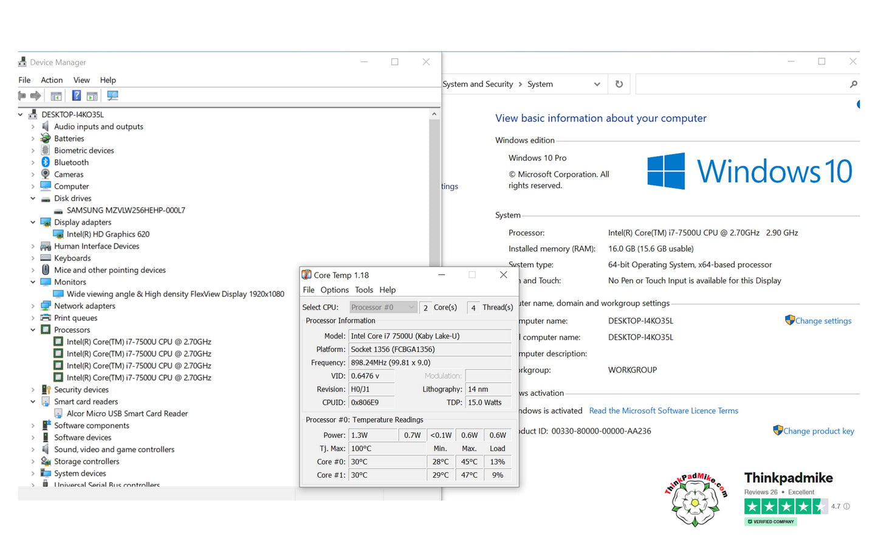Click the Human Interface Devices icon
The image size is (878, 552).
point(46,246)
